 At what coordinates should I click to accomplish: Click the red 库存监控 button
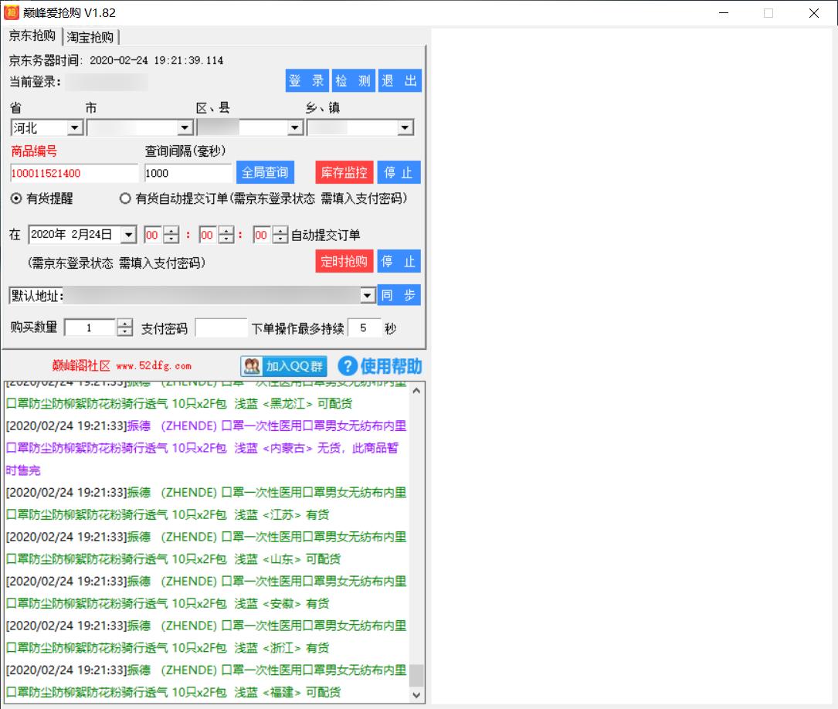pyautogui.click(x=344, y=172)
